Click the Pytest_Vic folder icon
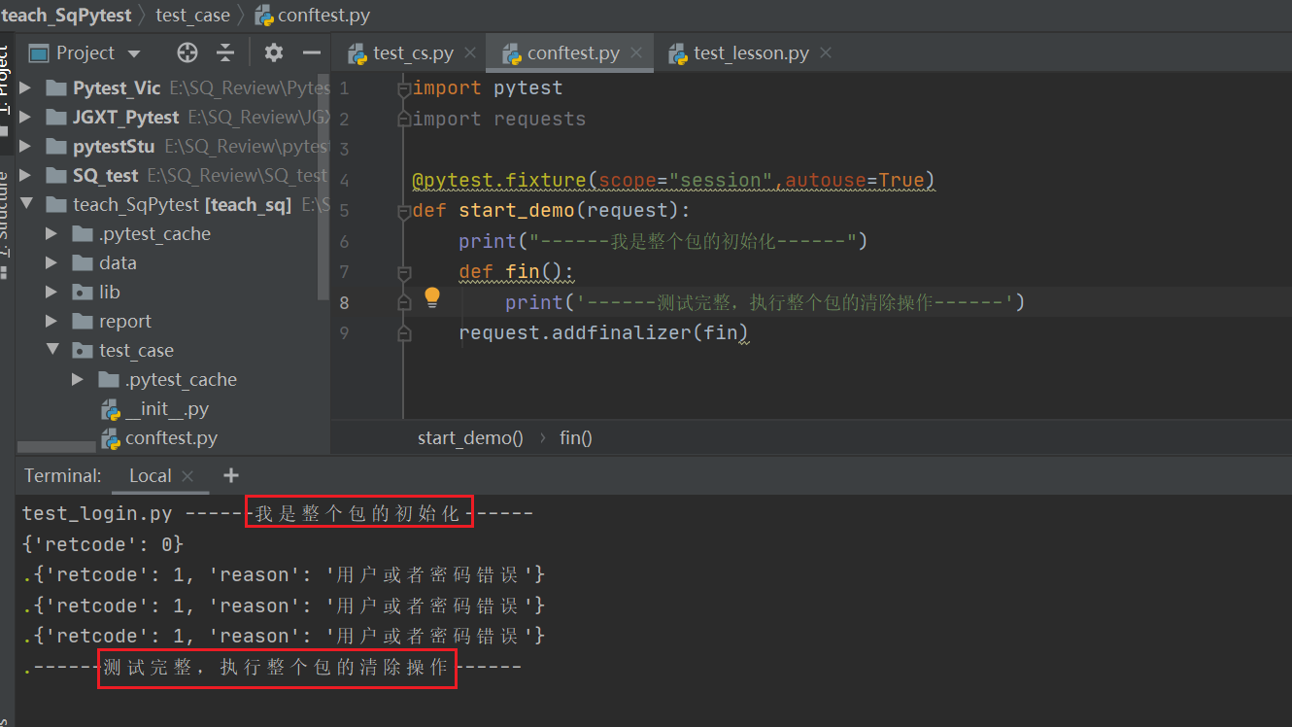Image resolution: width=1292 pixels, height=727 pixels. pyautogui.click(x=56, y=88)
